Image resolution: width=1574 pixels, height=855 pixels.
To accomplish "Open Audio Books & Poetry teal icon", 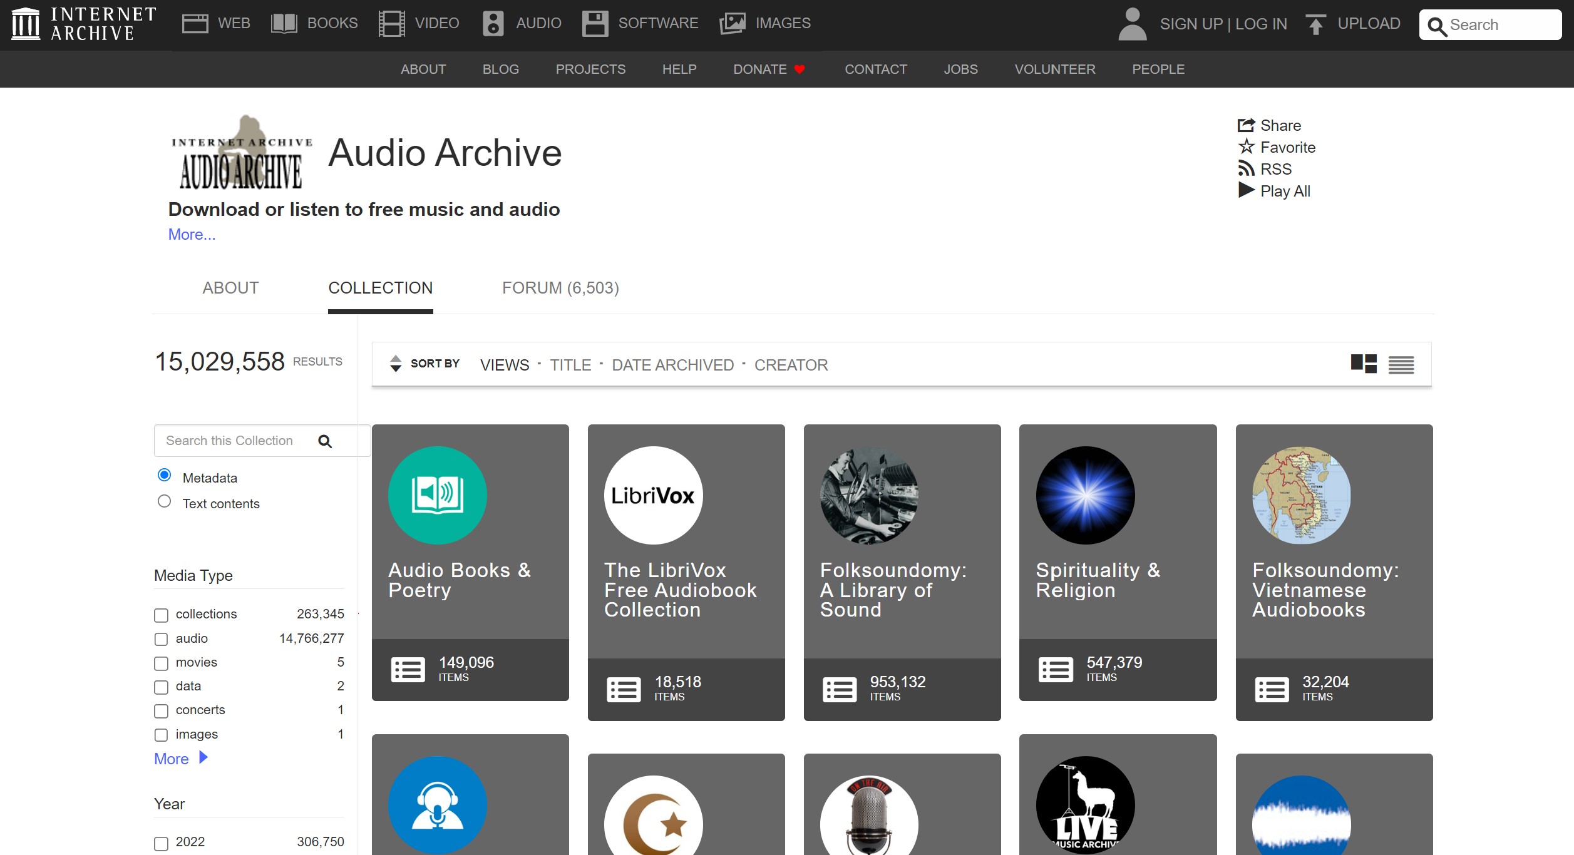I will tap(438, 495).
